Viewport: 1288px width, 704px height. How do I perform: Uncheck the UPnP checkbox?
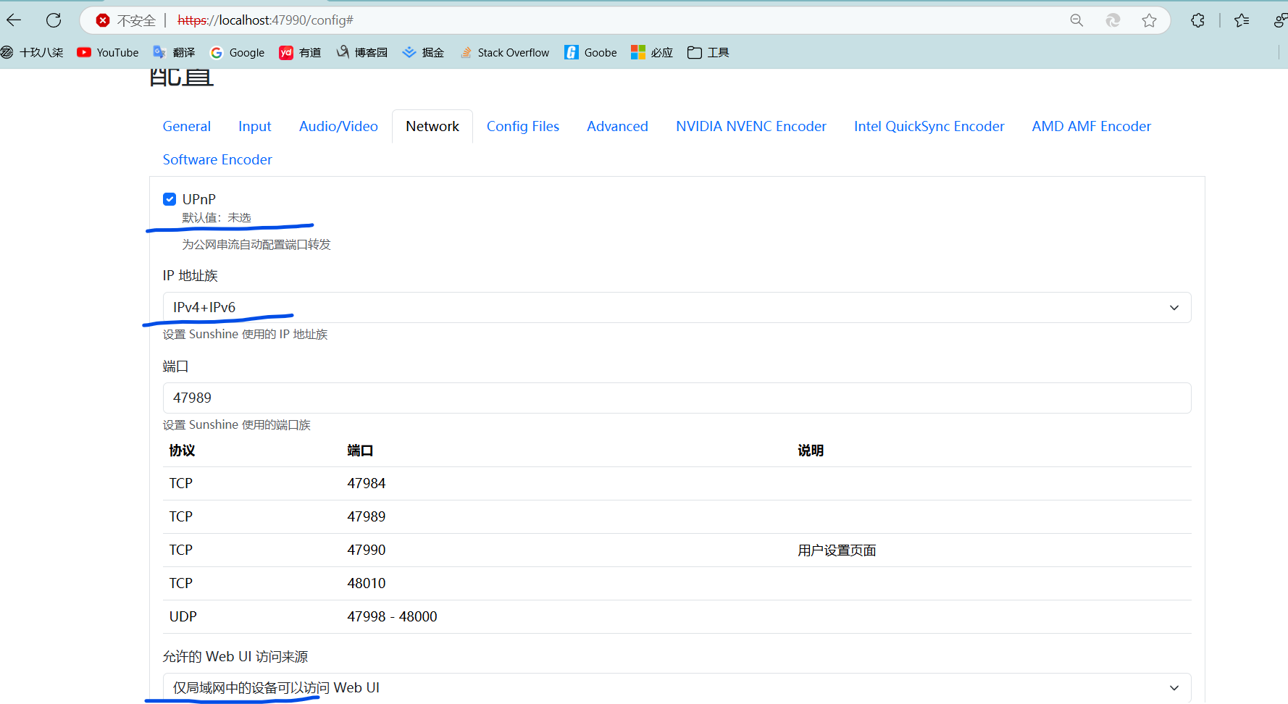[x=170, y=199]
